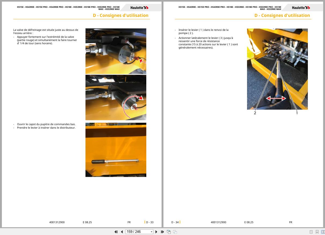Screen dimensions: 325x235
Task: Go to the next page
Action: coord(156,232)
